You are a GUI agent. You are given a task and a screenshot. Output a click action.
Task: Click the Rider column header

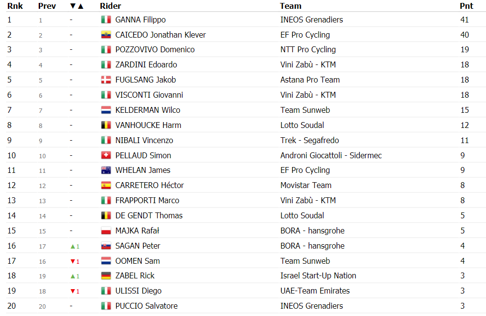point(110,6)
